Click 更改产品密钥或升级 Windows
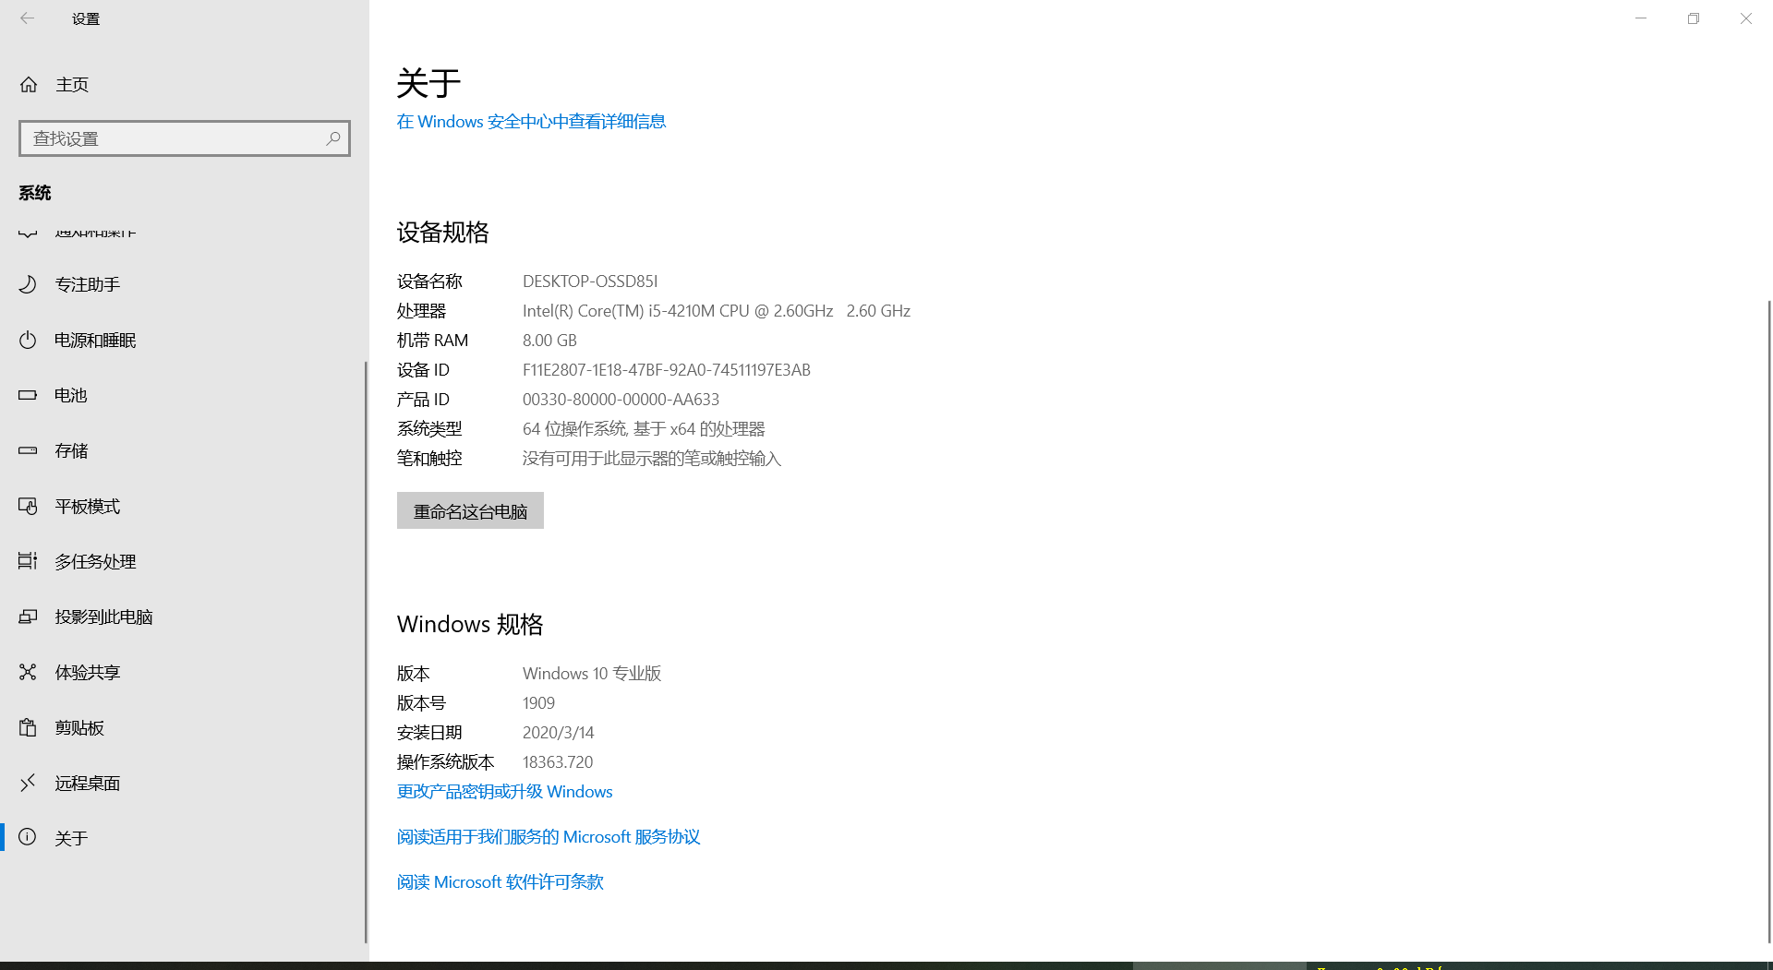The width and height of the screenshot is (1773, 970). click(504, 791)
